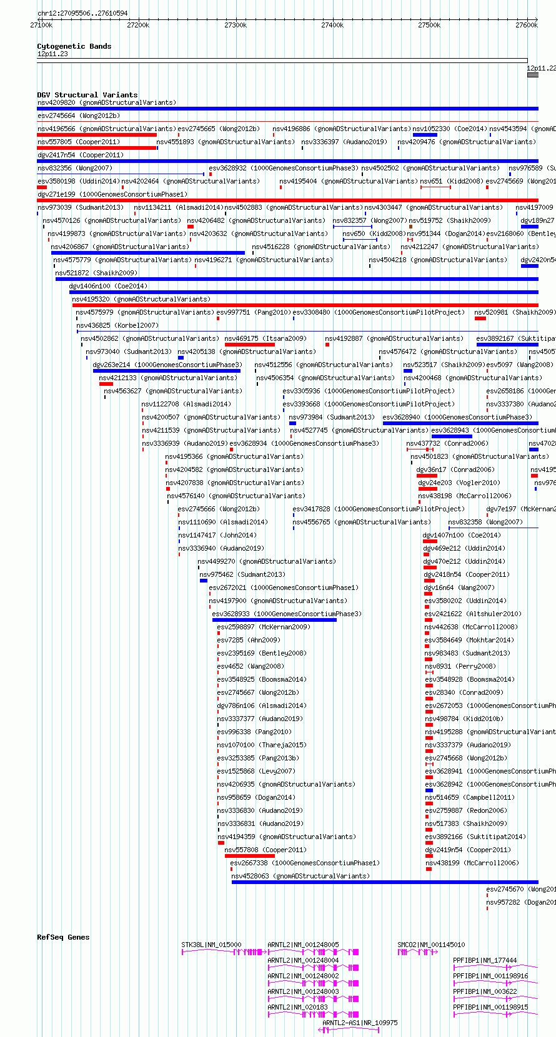Click esv2598897 (McKernan2009) label

coord(264,627)
